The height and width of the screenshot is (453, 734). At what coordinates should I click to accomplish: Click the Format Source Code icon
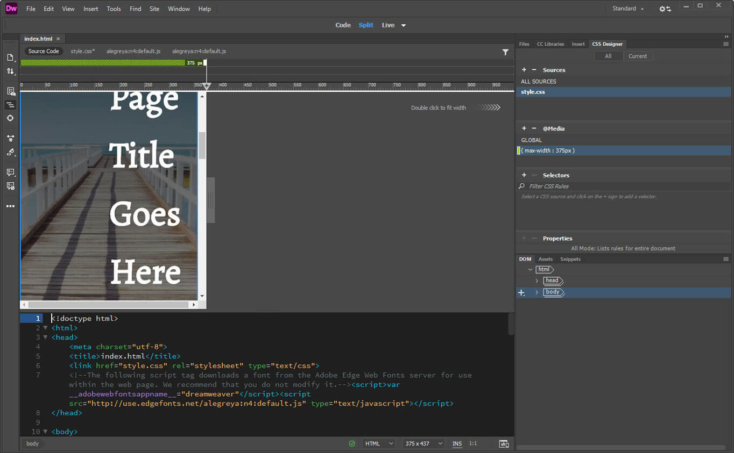point(10,104)
